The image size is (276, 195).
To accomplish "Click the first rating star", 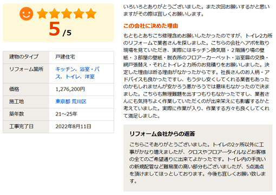I will point(42,14).
